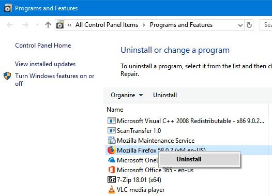
Task: Click the 7-Zip program icon
Action: coord(111,179)
